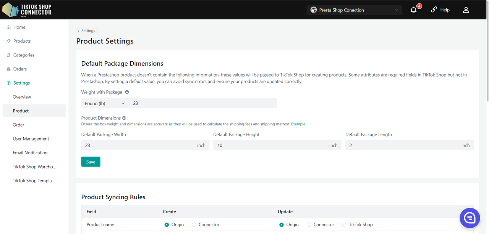489x234 pixels.
Task: Open the Example link for dimensions
Action: pyautogui.click(x=298, y=124)
